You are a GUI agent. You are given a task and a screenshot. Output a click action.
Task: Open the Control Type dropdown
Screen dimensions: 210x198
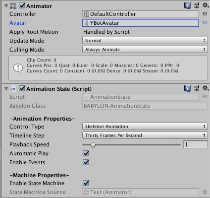(145, 127)
